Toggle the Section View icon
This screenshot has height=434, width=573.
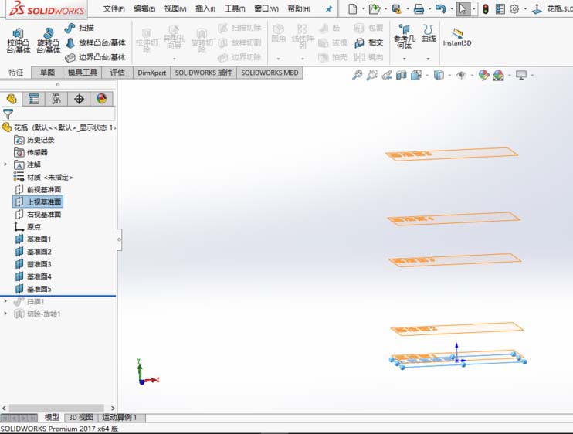coord(402,75)
